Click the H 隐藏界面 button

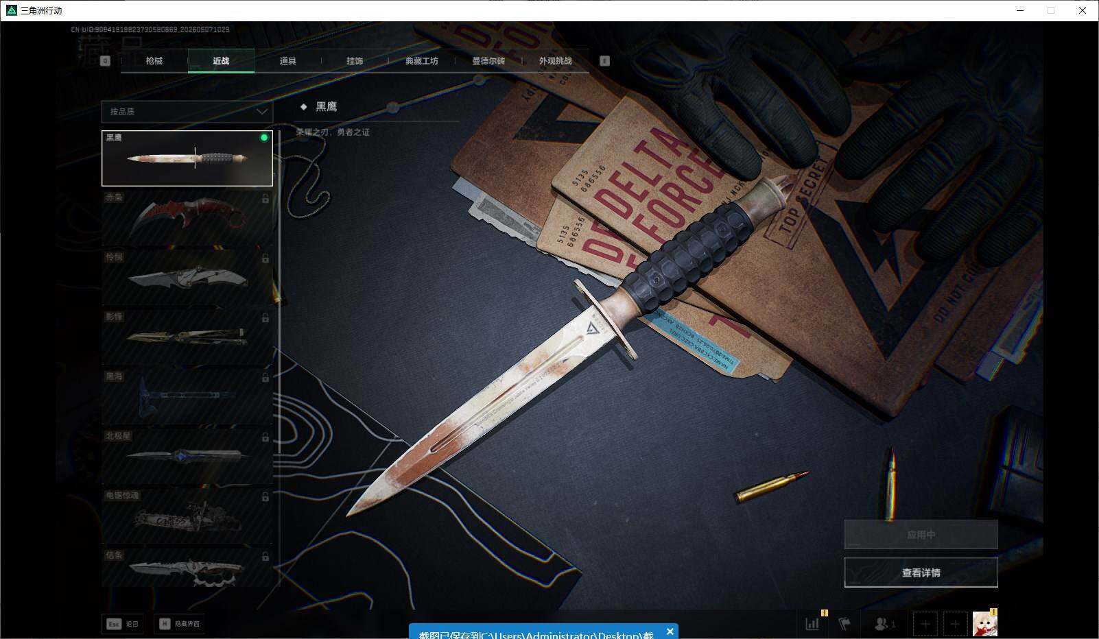[180, 624]
